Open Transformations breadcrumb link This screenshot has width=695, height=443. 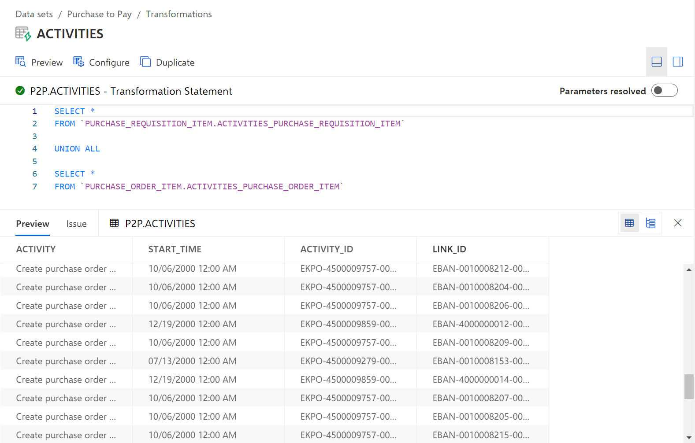click(x=179, y=14)
